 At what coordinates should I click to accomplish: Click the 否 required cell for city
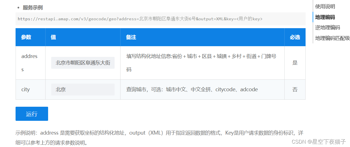click(x=295, y=90)
